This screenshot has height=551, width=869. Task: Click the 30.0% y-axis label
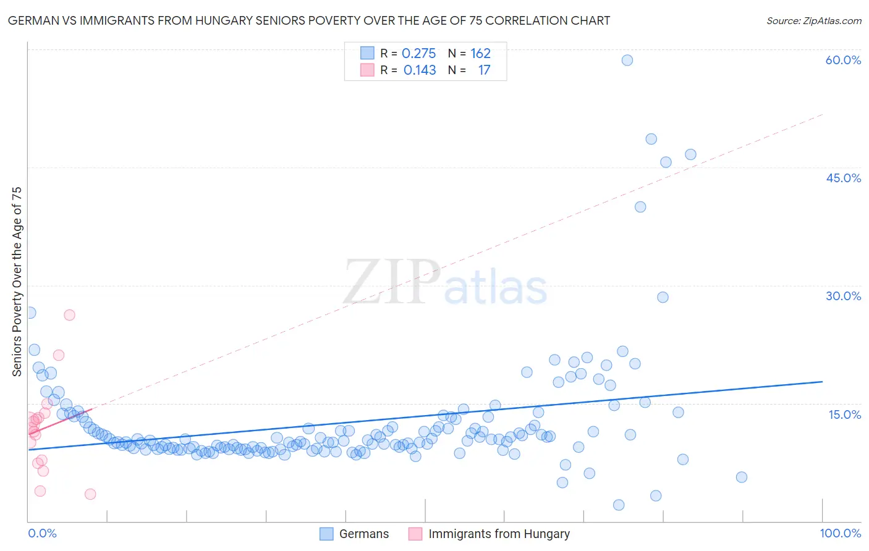coord(843,296)
